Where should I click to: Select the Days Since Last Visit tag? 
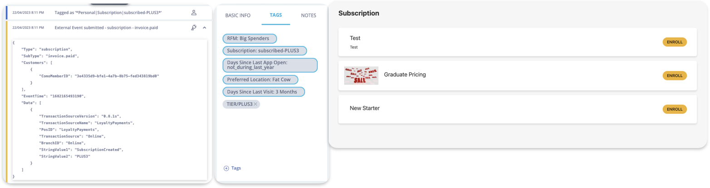click(263, 92)
